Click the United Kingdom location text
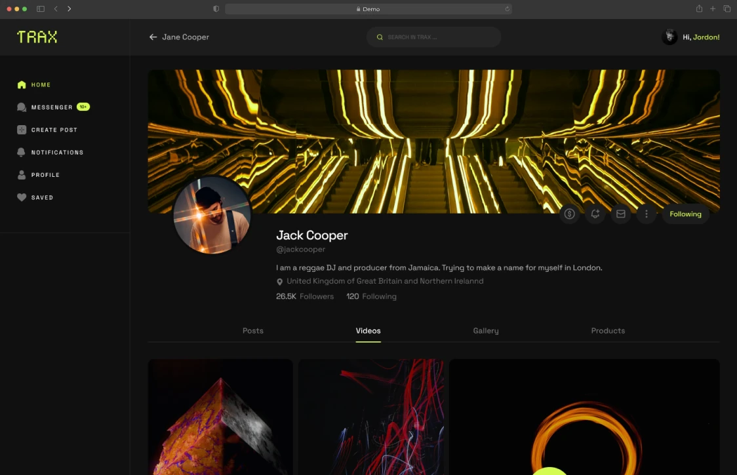 click(x=385, y=281)
